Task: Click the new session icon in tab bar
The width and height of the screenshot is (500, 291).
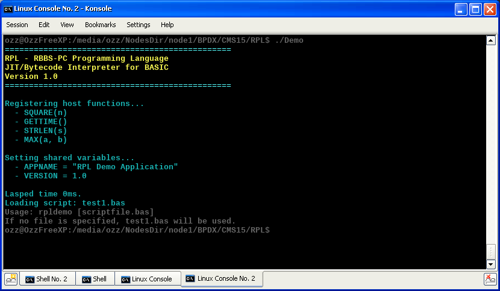Action: [11, 279]
